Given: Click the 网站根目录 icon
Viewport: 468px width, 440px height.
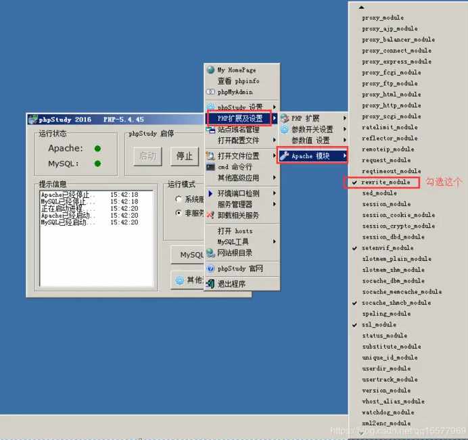Looking at the screenshot, I should tap(211, 253).
